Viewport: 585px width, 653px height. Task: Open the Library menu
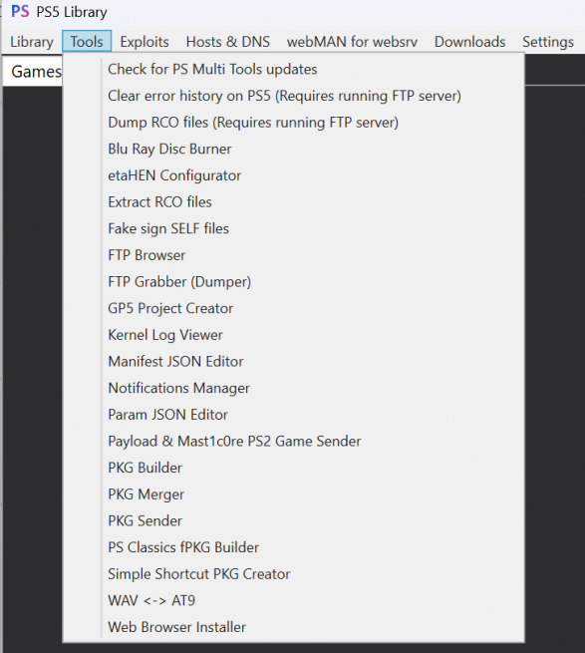click(32, 42)
